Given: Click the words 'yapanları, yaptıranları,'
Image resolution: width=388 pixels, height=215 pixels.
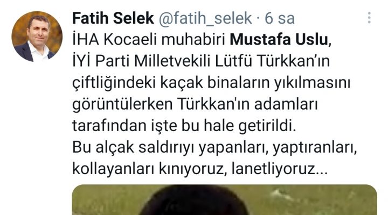Looking at the screenshot, I should coord(278,148).
